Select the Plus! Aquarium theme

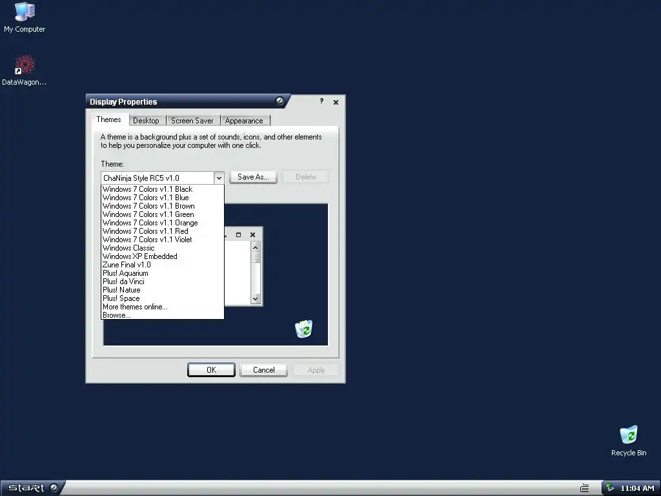pos(162,273)
